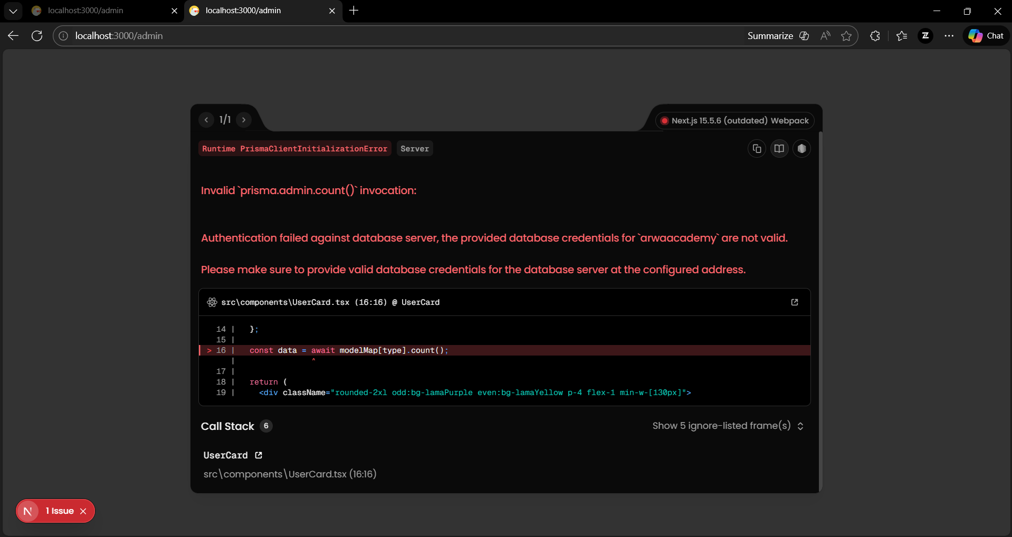Click the 1 Issue indicator label
This screenshot has width=1012, height=537.
tap(60, 511)
